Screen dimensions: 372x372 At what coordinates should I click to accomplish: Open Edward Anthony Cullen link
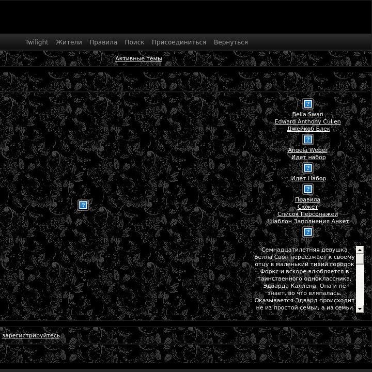click(307, 121)
